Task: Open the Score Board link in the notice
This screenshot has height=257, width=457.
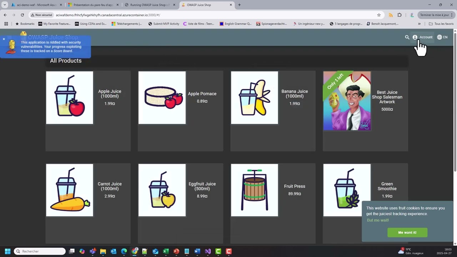Action: [63, 51]
